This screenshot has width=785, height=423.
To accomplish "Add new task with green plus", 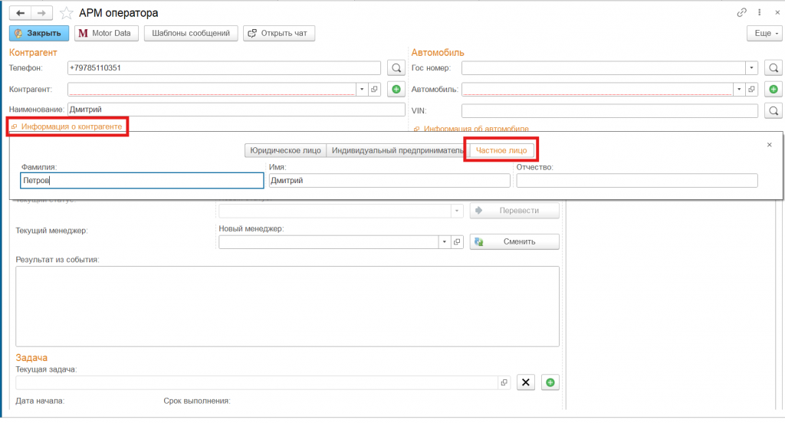I will (550, 382).
